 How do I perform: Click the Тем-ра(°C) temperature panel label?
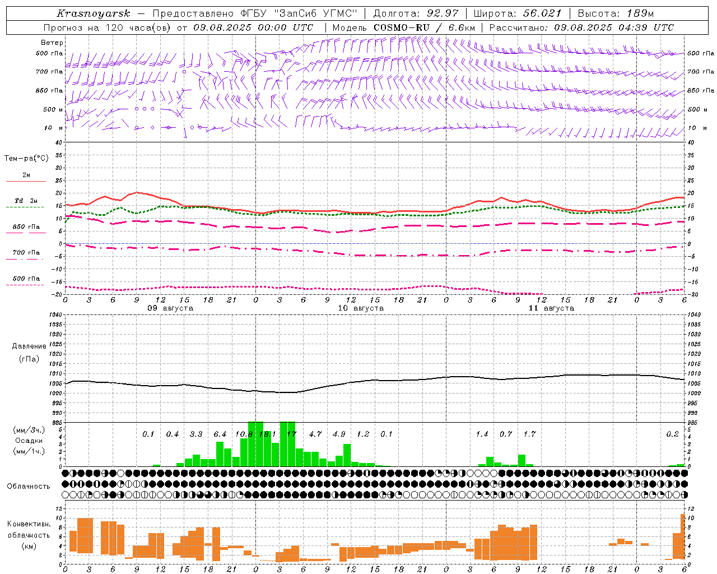[x=26, y=159]
